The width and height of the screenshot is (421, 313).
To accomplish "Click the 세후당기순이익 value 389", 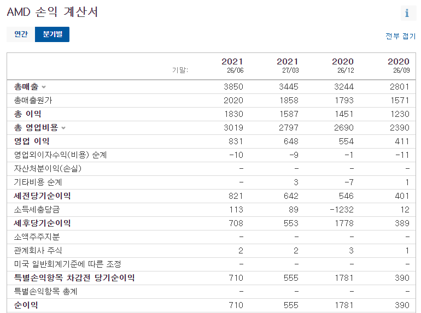I will tap(402, 223).
